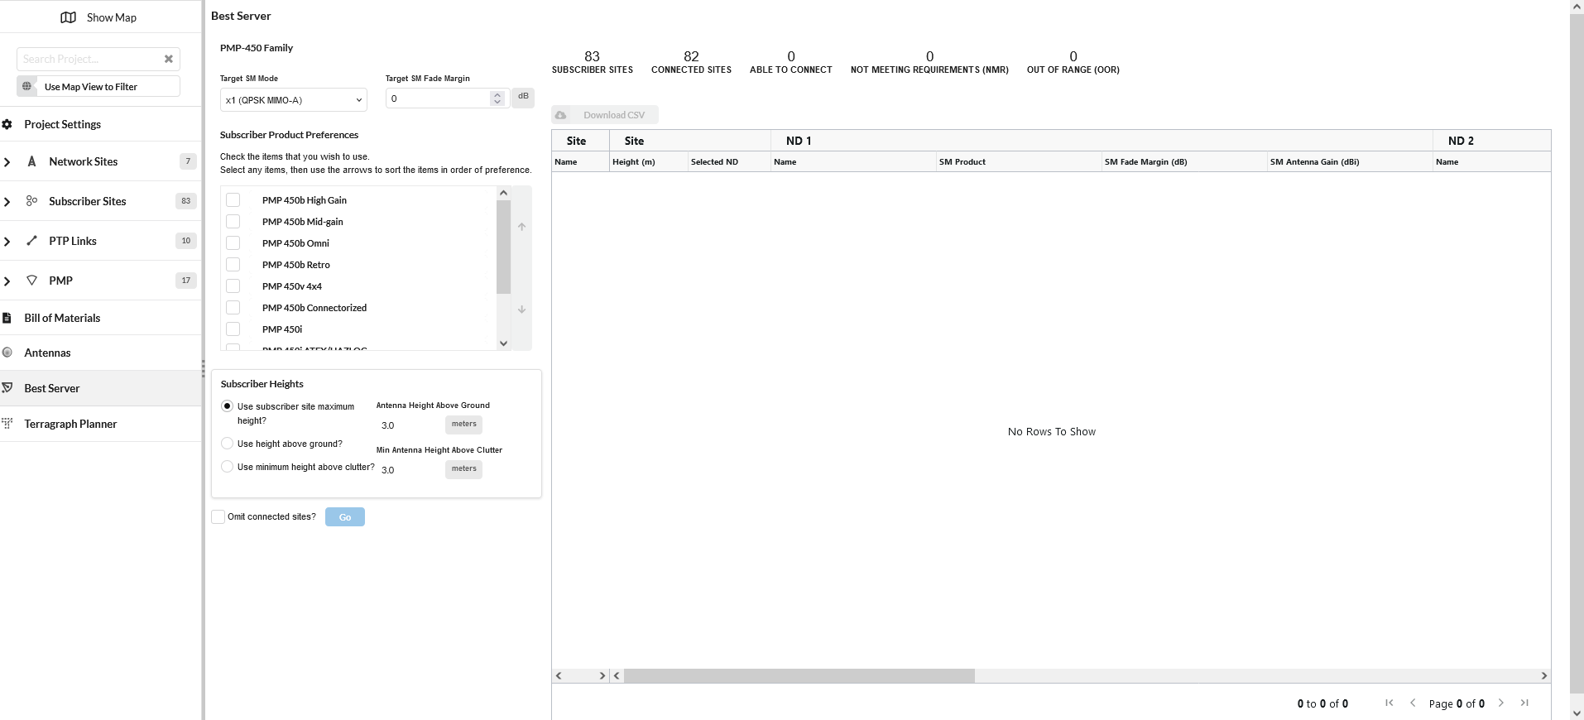Go to the first table page

point(1390,703)
